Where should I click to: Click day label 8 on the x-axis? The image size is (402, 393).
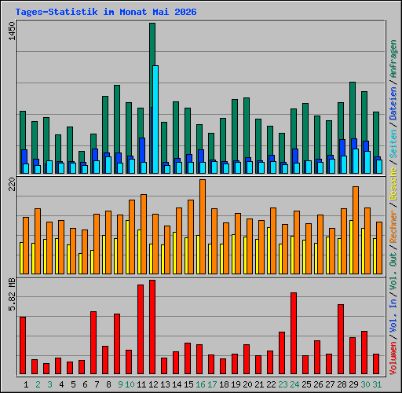[108, 384]
